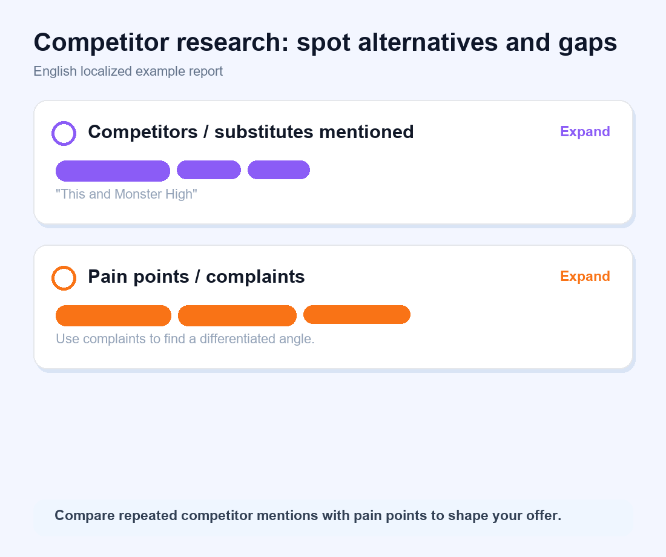The image size is (666, 557).
Task: Click the English localized example report subtitle
Action: click(128, 71)
